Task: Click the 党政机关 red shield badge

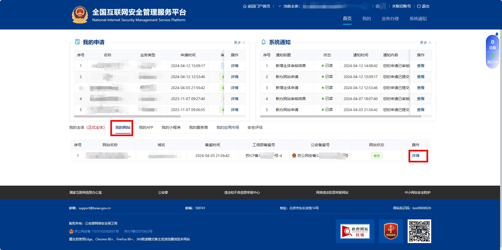Action: [x=391, y=231]
